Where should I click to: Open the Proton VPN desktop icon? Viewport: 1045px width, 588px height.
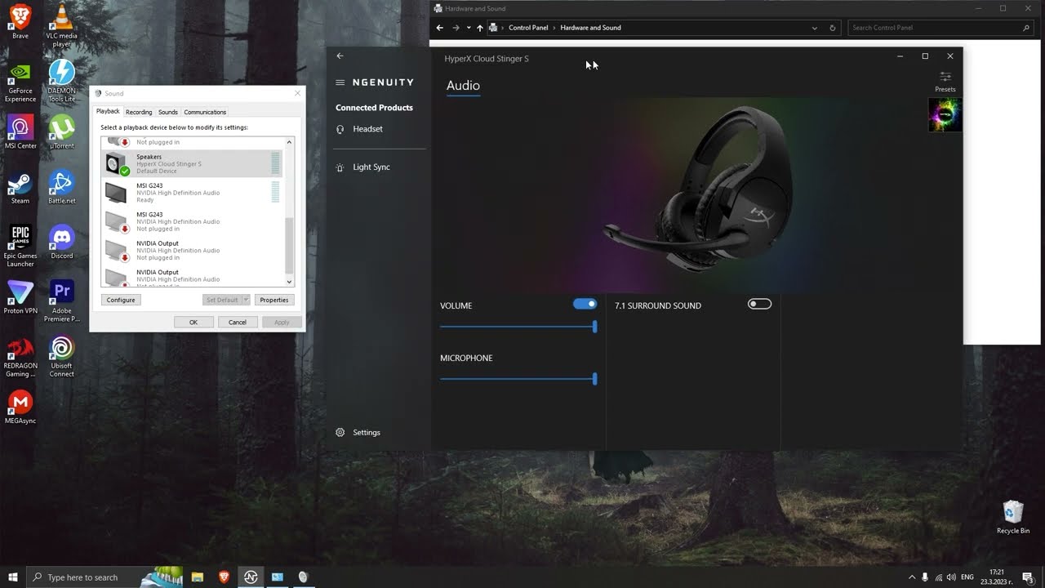tap(20, 297)
